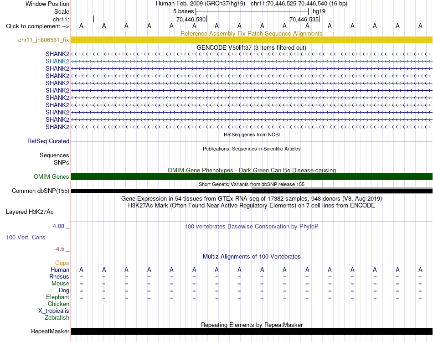Click the Layered H3K27Ac label

pyautogui.click(x=30, y=212)
